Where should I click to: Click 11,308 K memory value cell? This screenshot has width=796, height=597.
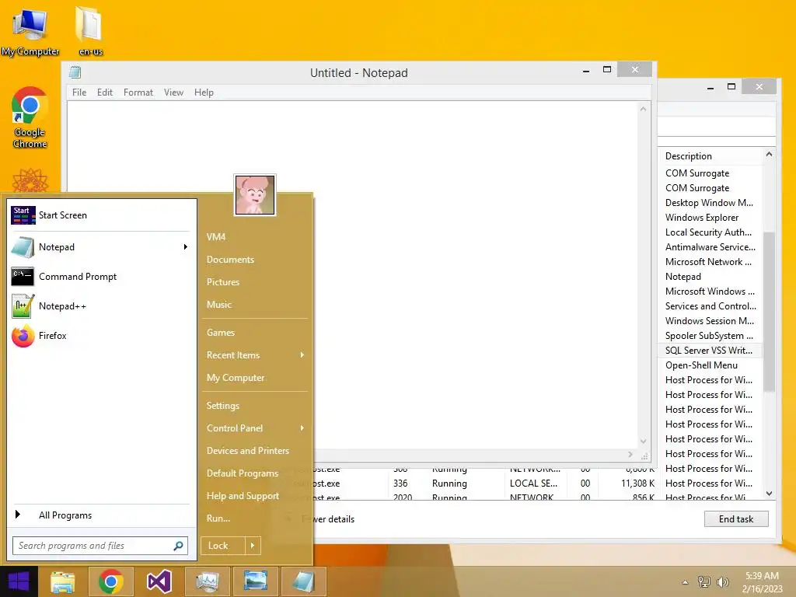tap(637, 484)
